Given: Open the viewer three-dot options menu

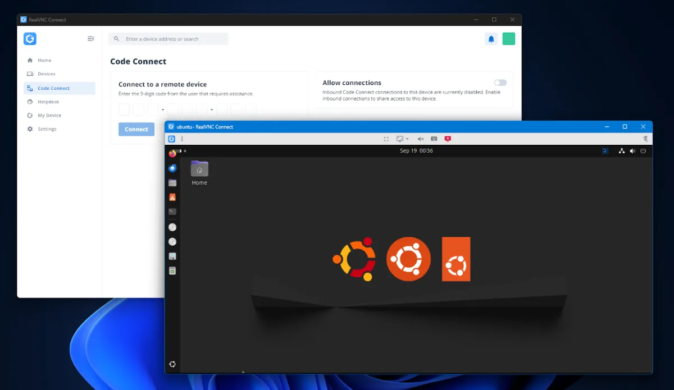Looking at the screenshot, I should click(x=182, y=139).
